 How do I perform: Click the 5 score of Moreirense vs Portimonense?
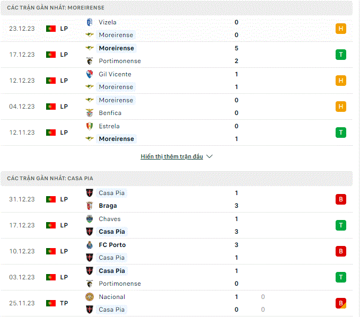click(x=236, y=48)
